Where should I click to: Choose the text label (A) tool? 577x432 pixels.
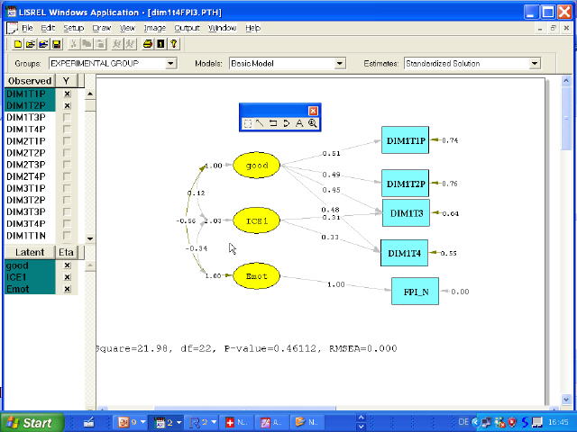click(299, 123)
